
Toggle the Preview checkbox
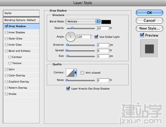(x=142, y=35)
